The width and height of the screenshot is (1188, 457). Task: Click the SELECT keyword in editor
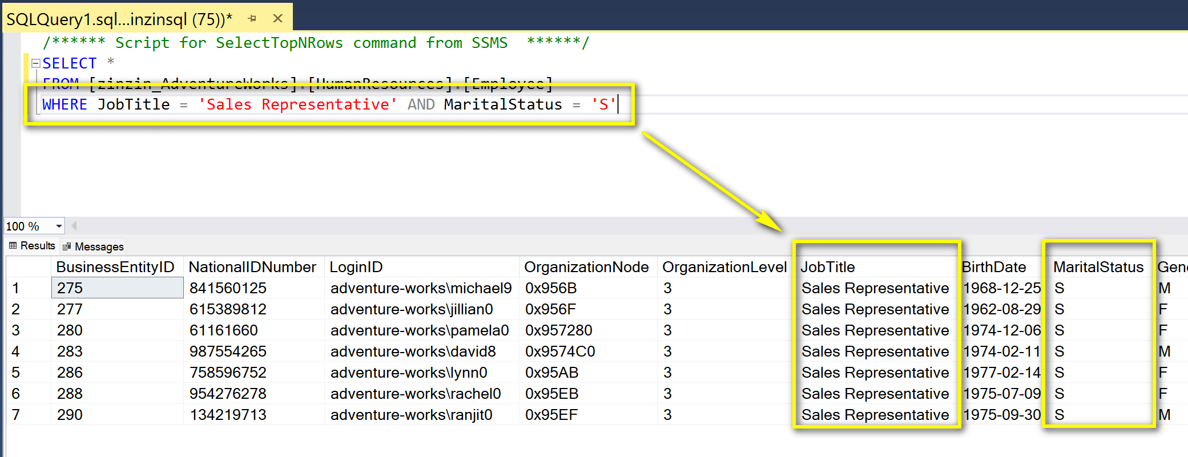[x=70, y=63]
